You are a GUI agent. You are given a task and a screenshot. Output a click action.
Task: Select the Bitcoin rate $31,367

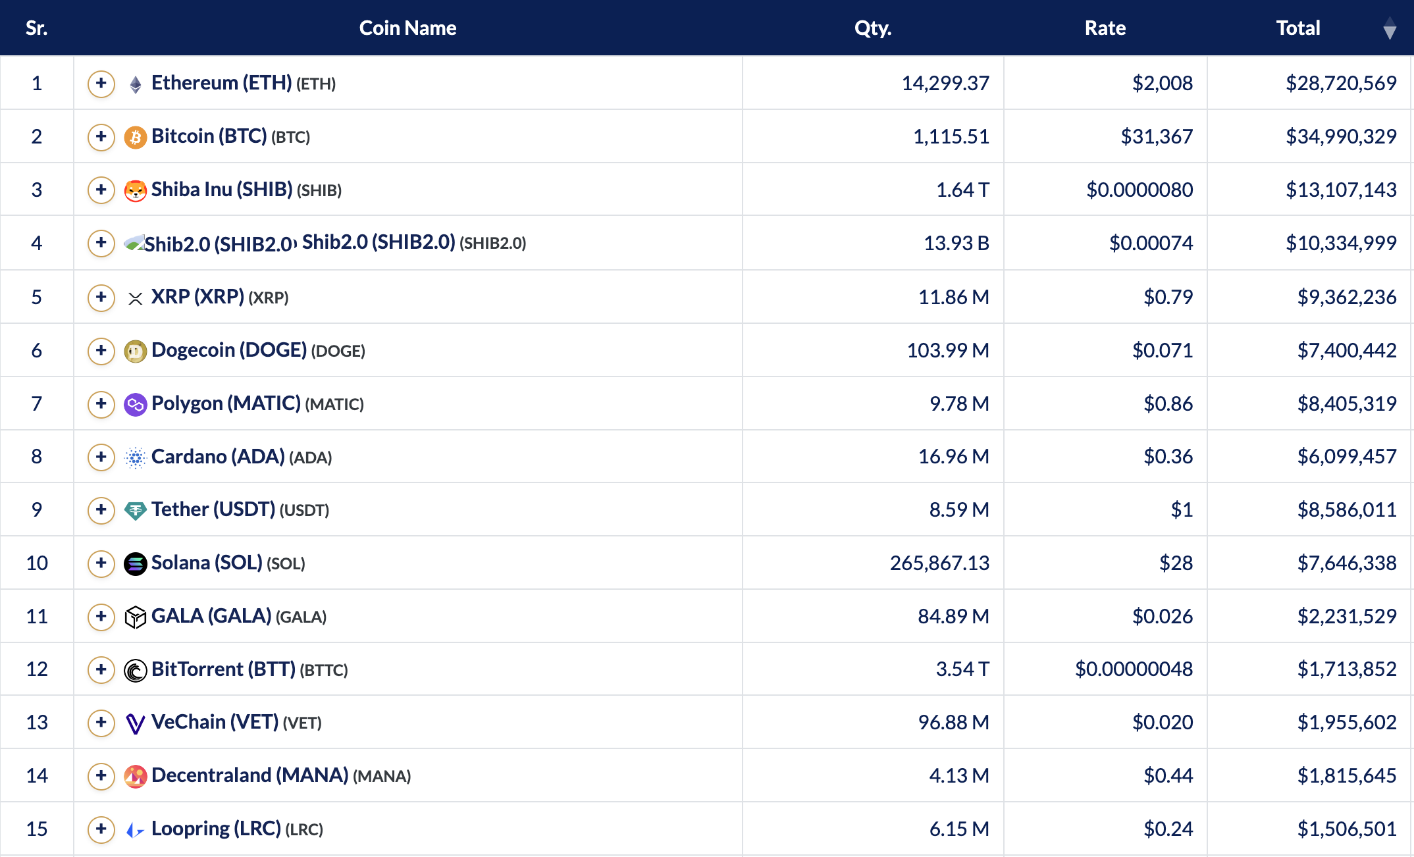pos(1157,137)
